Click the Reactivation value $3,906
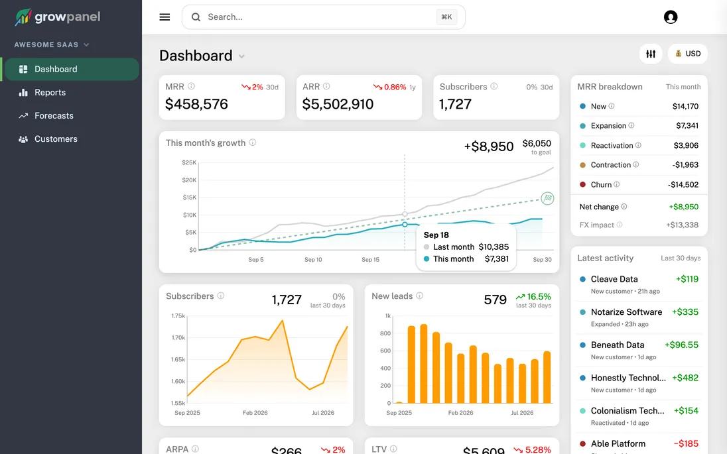The image size is (727, 454). [686, 145]
